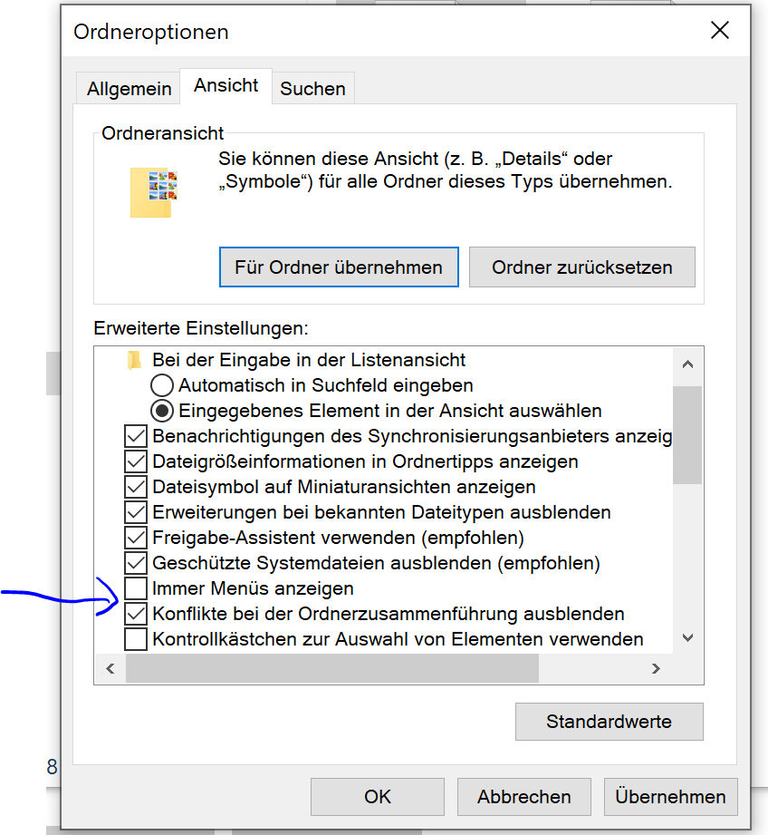Close the Ordneroptionen dialog
768x835 pixels.
(x=720, y=30)
